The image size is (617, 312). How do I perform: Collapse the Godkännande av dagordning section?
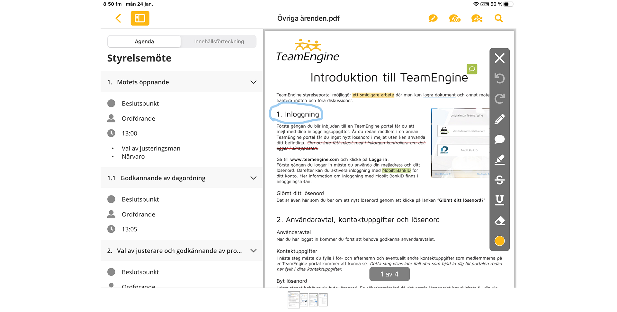point(253,178)
